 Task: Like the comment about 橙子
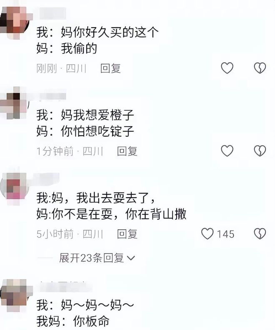tap(227, 151)
